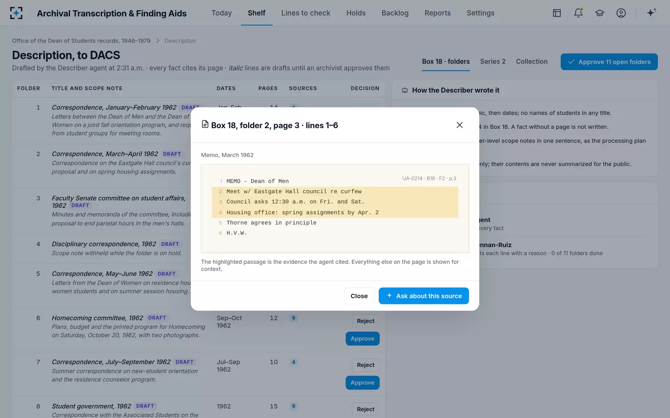Image resolution: width=670 pixels, height=418 pixels.
Task: Click the app logo icon
Action: 16,13
